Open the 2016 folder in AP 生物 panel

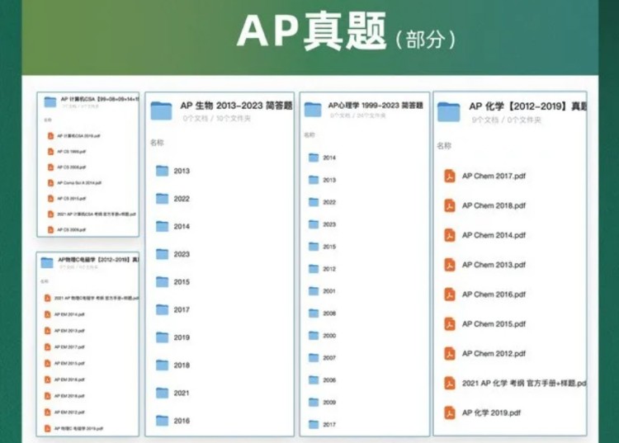click(181, 421)
